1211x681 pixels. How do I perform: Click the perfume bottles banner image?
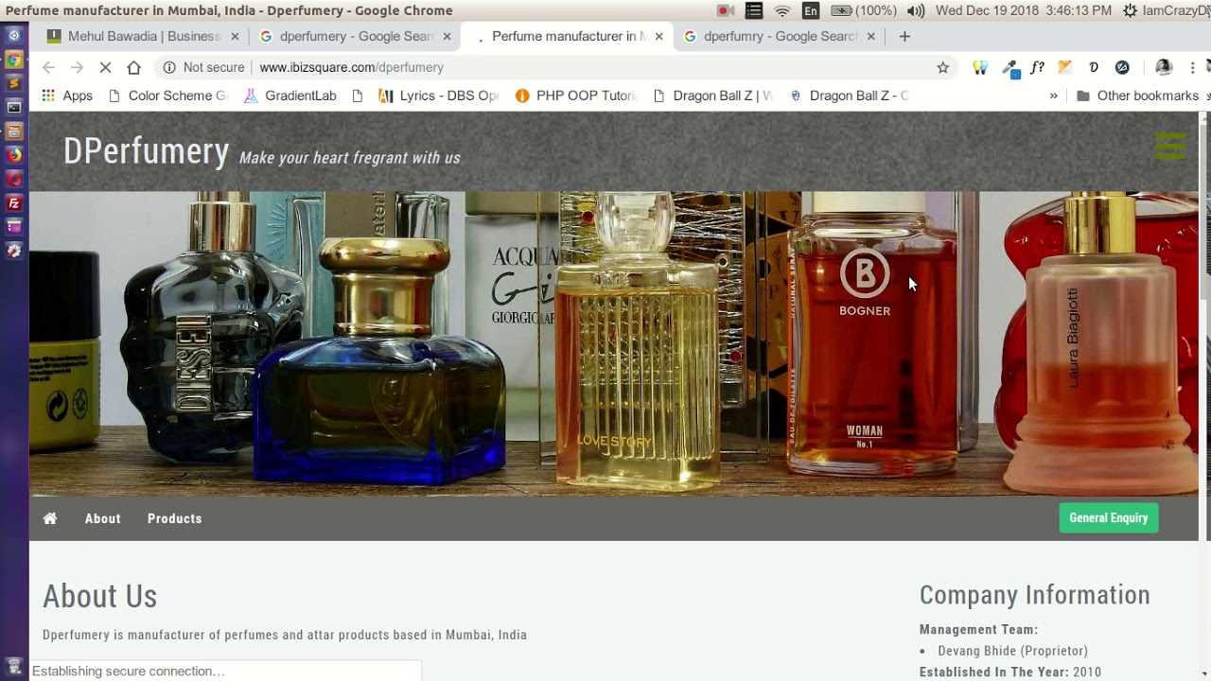[x=614, y=343]
